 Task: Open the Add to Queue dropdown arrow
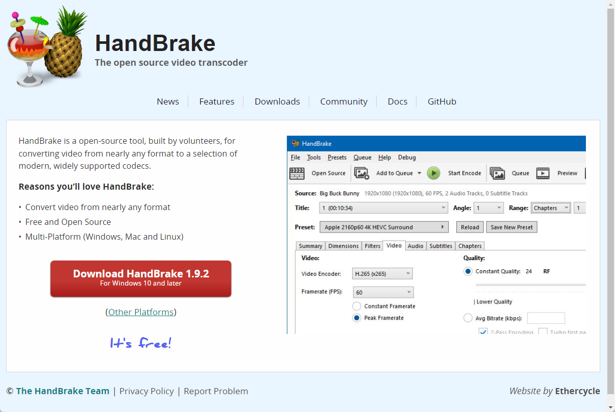click(419, 173)
